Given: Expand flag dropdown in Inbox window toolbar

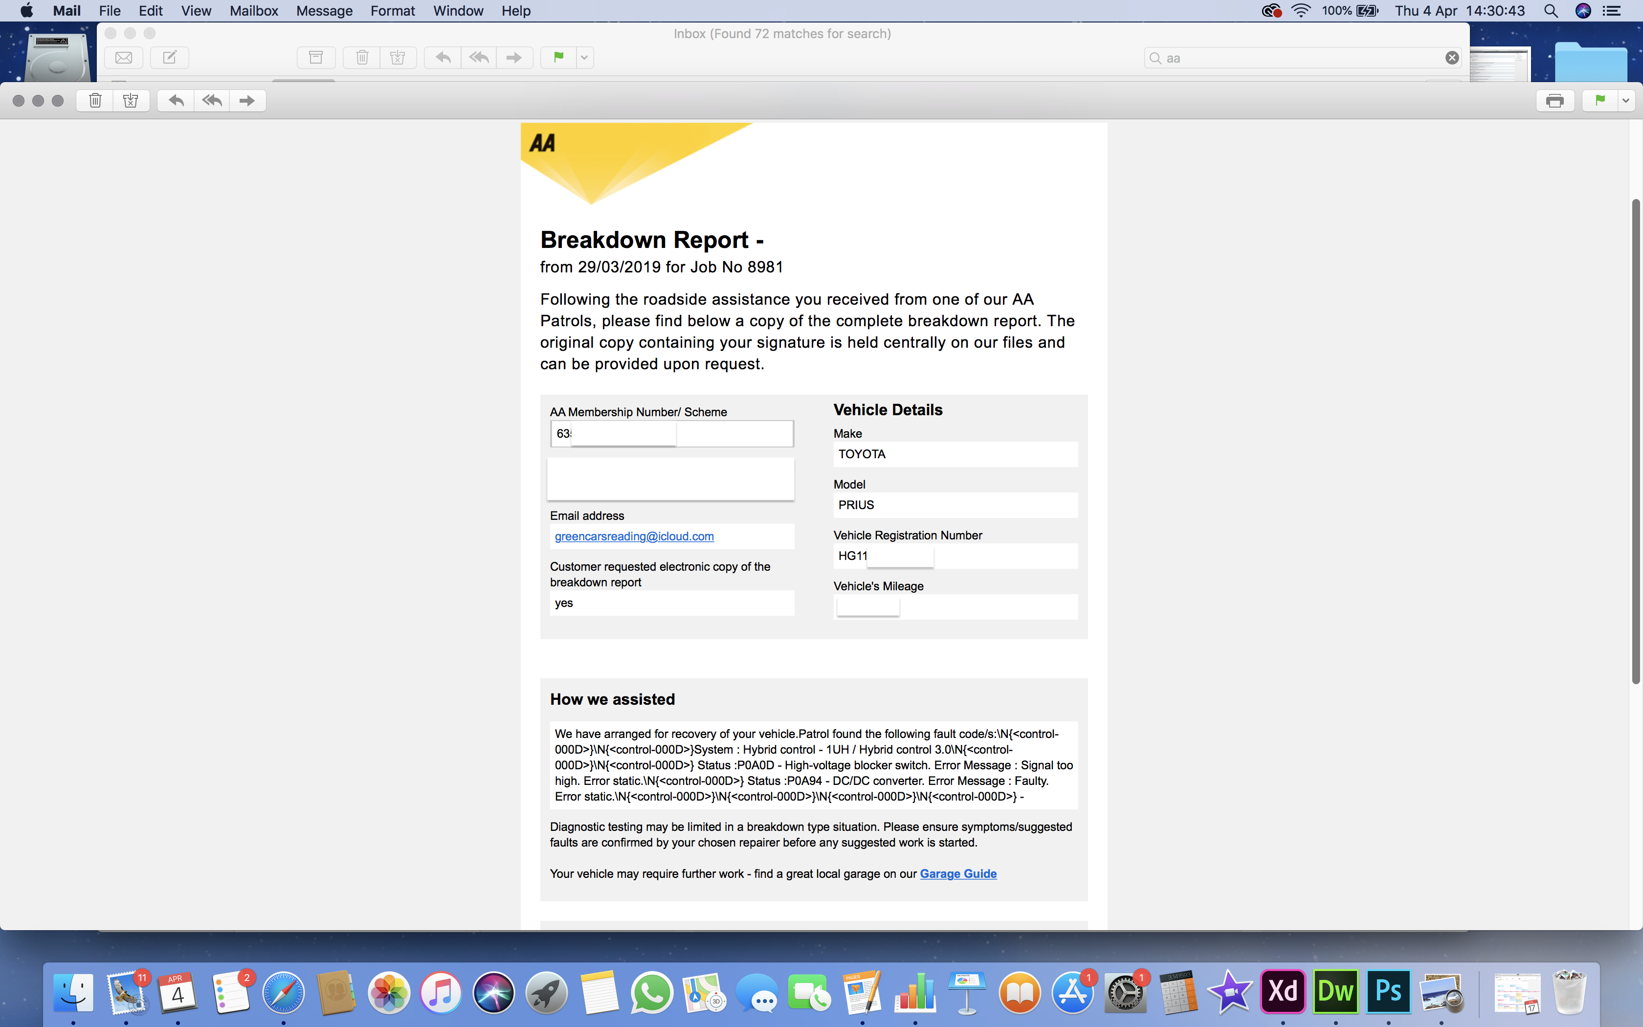Looking at the screenshot, I should point(584,58).
